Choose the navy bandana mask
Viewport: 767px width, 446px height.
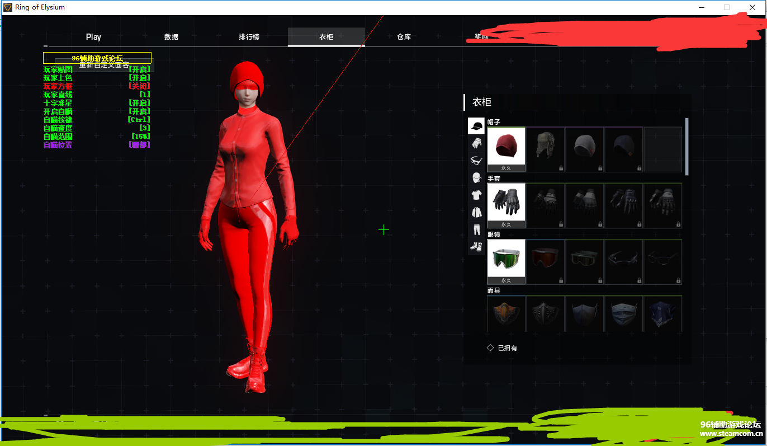click(x=663, y=314)
